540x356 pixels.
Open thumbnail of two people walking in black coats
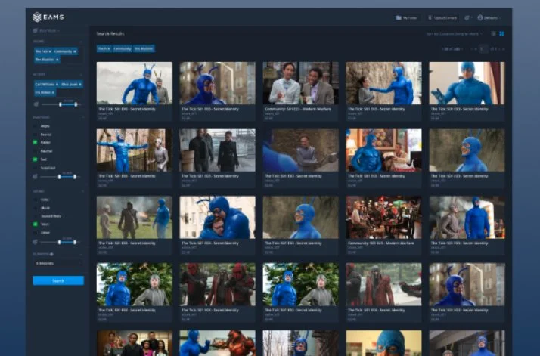pos(217,150)
